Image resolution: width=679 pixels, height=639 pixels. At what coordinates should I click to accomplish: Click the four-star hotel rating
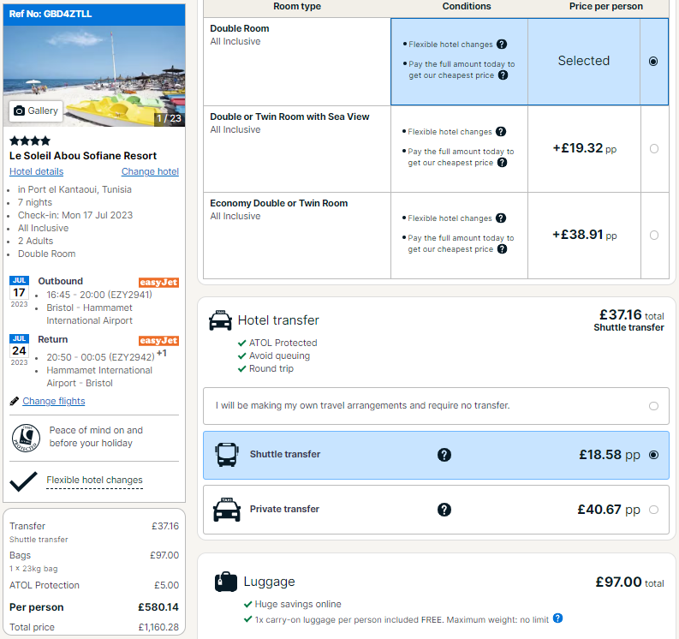pyautogui.click(x=30, y=140)
